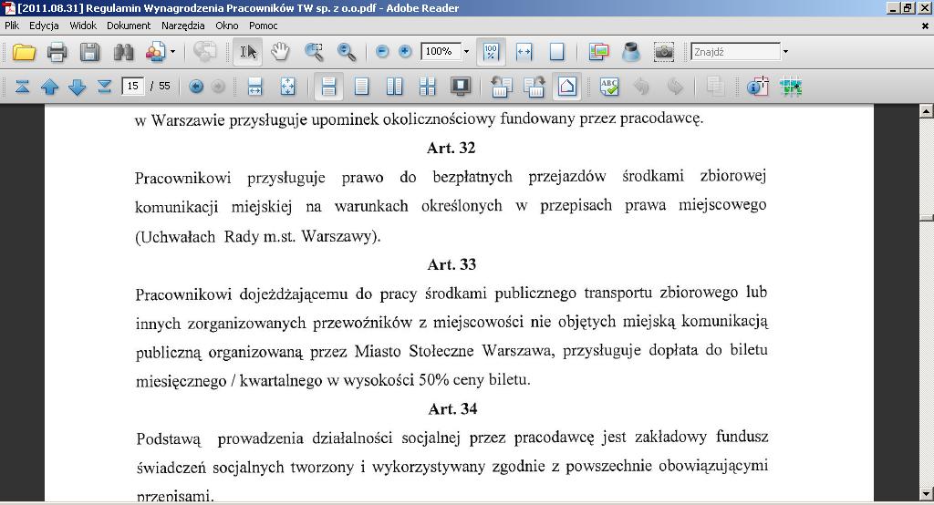Go to the next page arrow

tap(77, 87)
